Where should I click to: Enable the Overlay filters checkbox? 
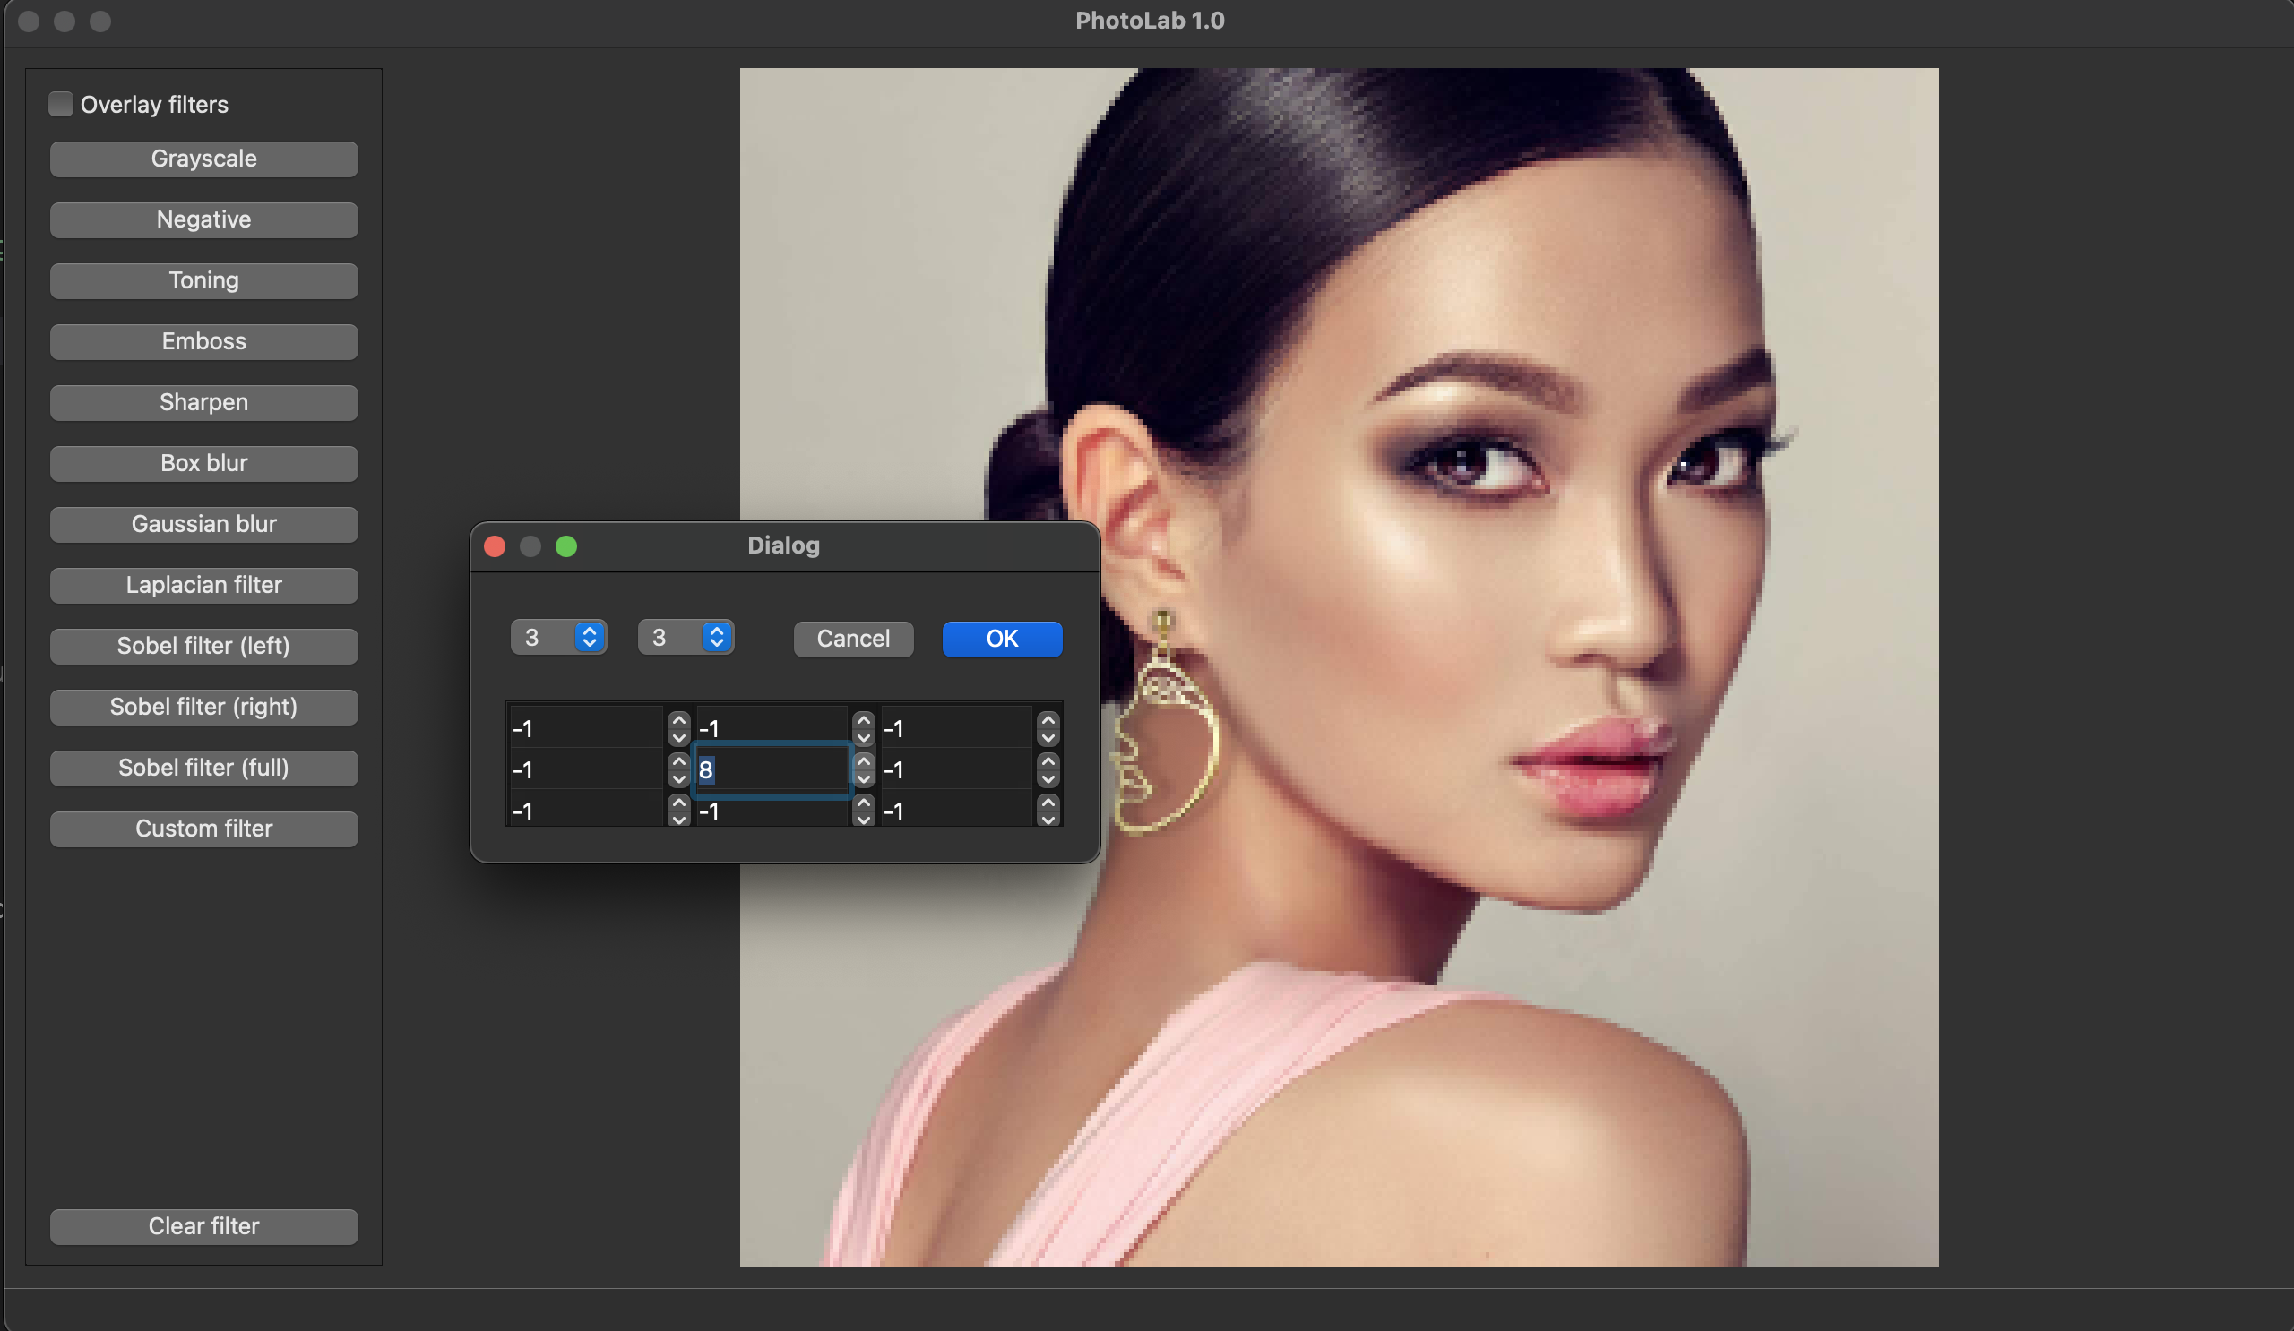pos(61,104)
